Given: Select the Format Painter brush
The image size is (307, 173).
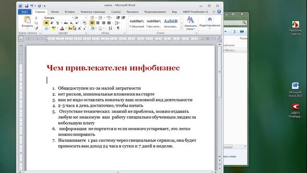Looking at the screenshot, I should pyautogui.click(x=36, y=28).
